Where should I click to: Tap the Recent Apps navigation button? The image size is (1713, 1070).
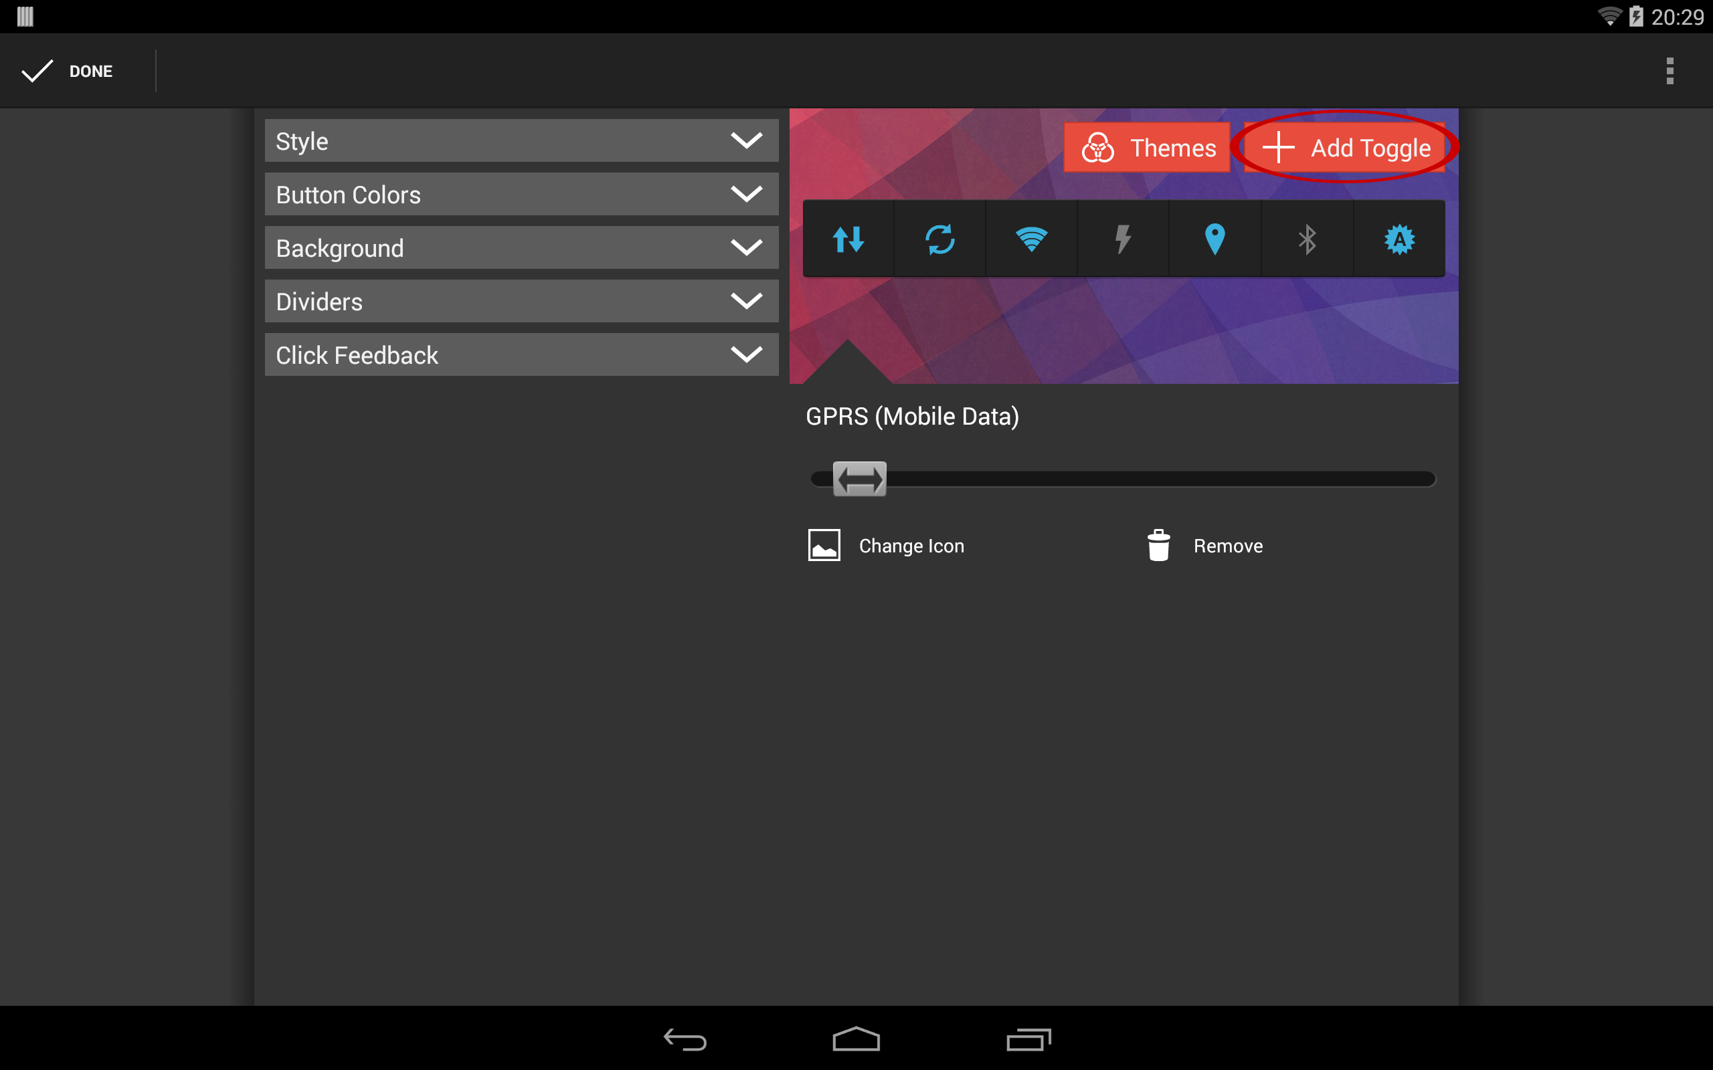(1028, 1039)
